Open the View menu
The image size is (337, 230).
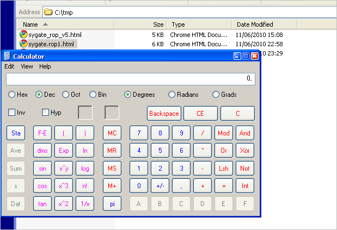27,66
